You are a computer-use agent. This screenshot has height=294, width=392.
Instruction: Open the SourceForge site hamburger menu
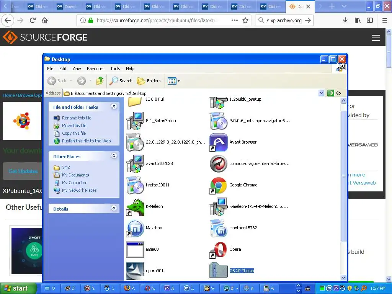point(376,38)
